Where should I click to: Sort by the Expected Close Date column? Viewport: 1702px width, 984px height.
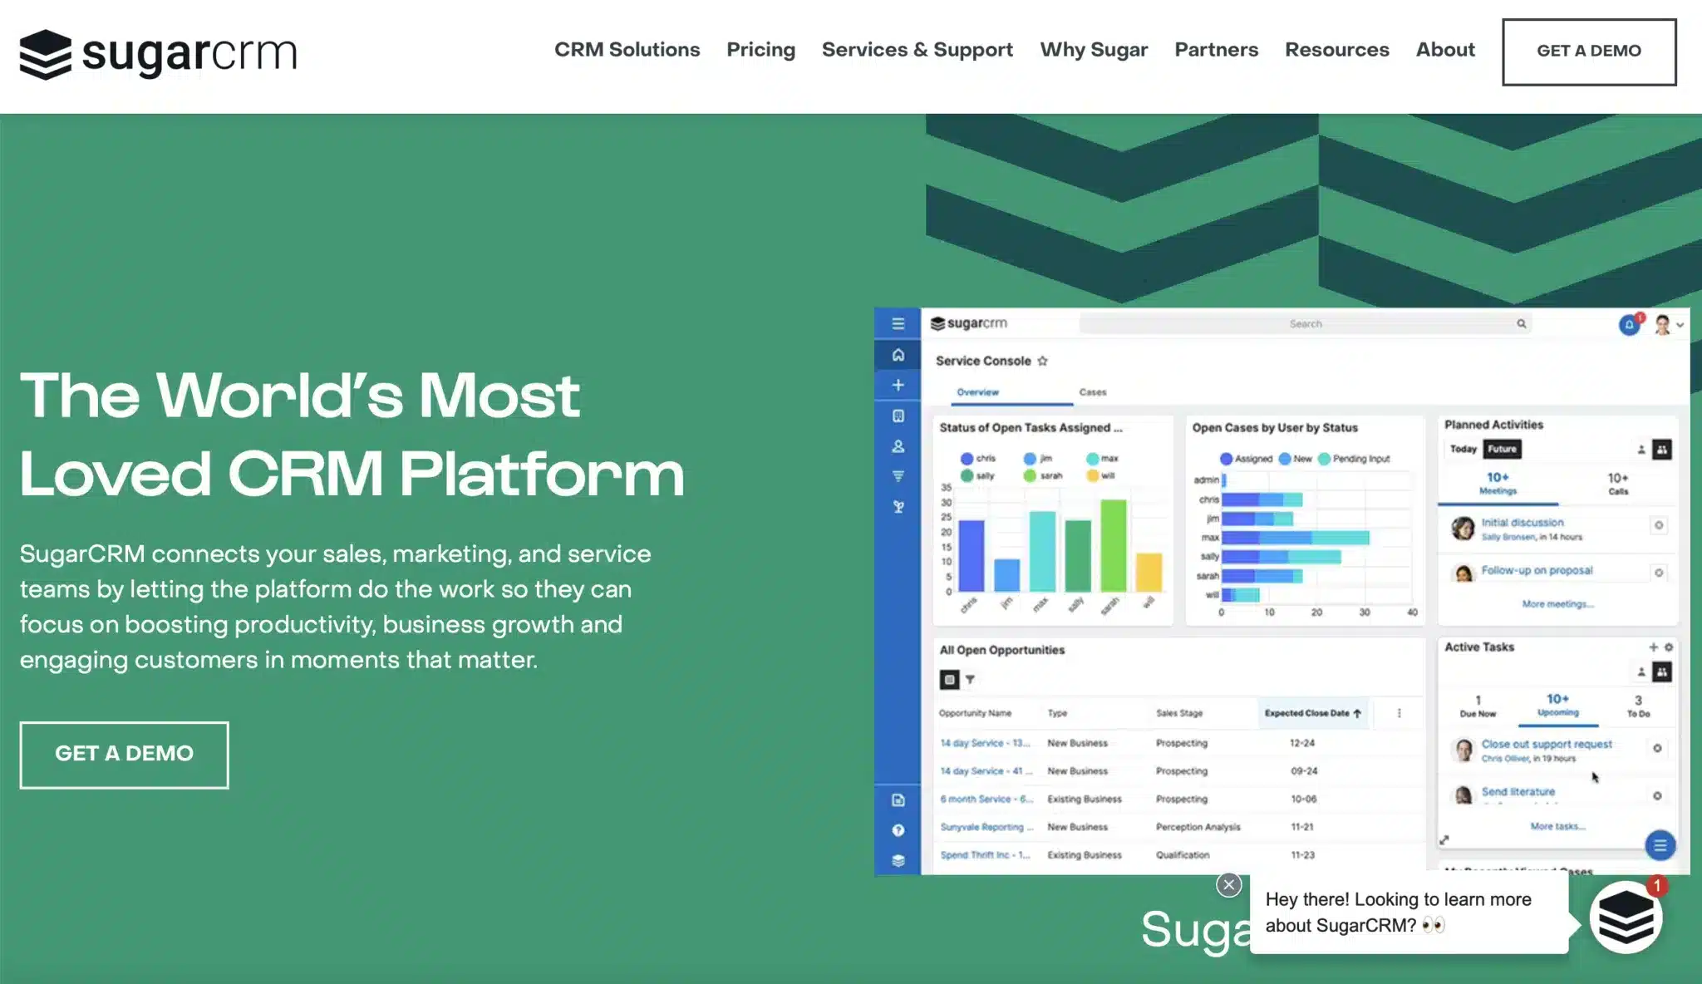click(1312, 713)
